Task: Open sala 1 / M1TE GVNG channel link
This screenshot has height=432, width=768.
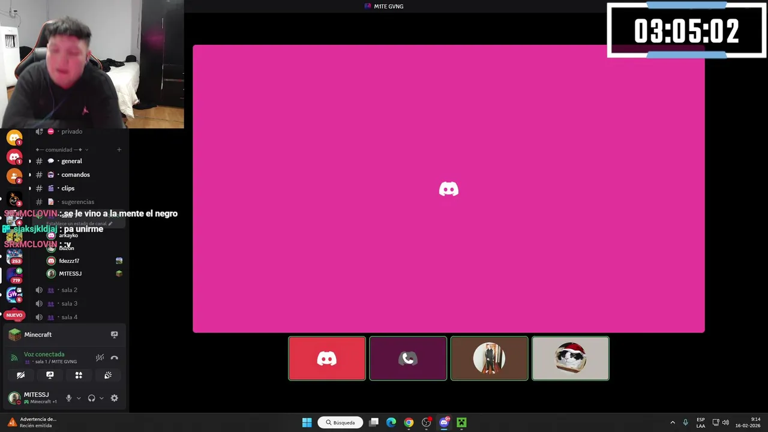Action: [x=50, y=362]
